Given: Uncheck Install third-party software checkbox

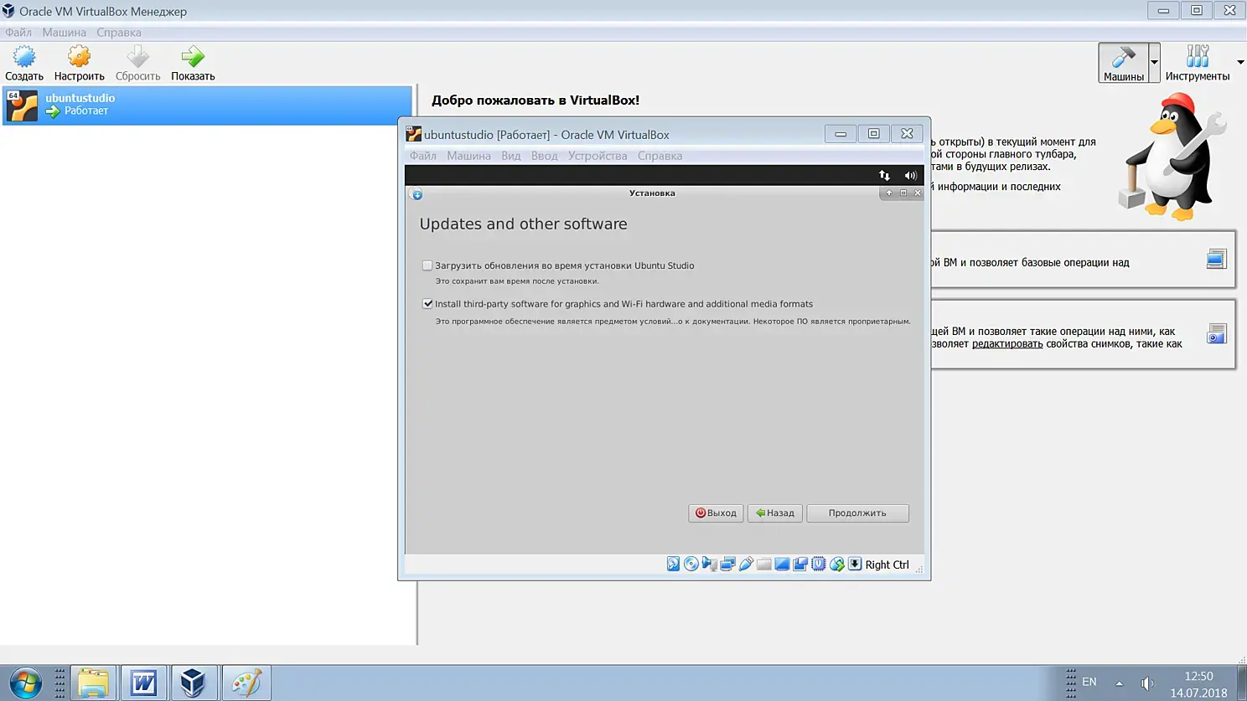Looking at the screenshot, I should (427, 304).
